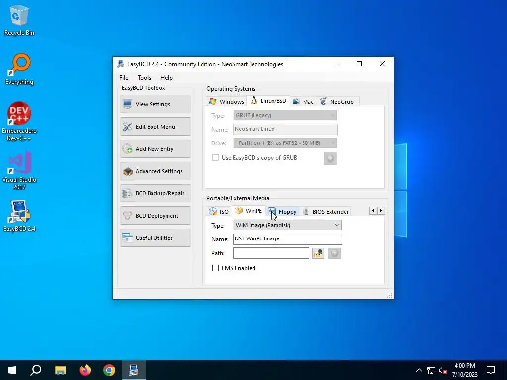Click the EasyBCD taskbar button

pyautogui.click(x=134, y=370)
